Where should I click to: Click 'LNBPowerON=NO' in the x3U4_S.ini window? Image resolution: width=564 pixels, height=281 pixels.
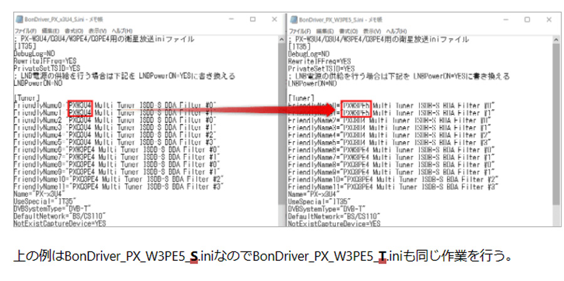pyautogui.click(x=38, y=83)
